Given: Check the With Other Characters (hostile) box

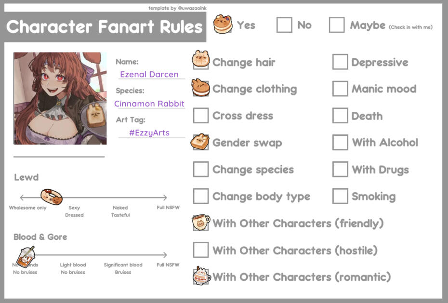Looking at the screenshot, I should click(x=200, y=250).
